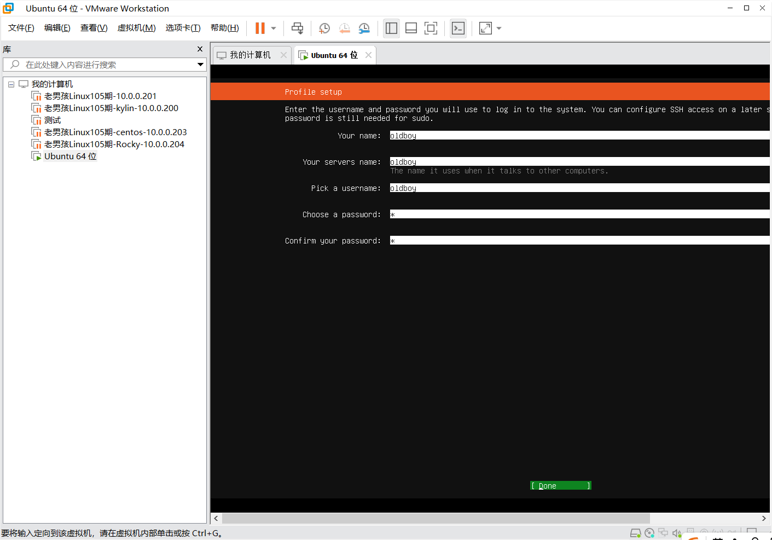
Task: Click the VMware Workstation title bar icon
Action: coord(8,8)
